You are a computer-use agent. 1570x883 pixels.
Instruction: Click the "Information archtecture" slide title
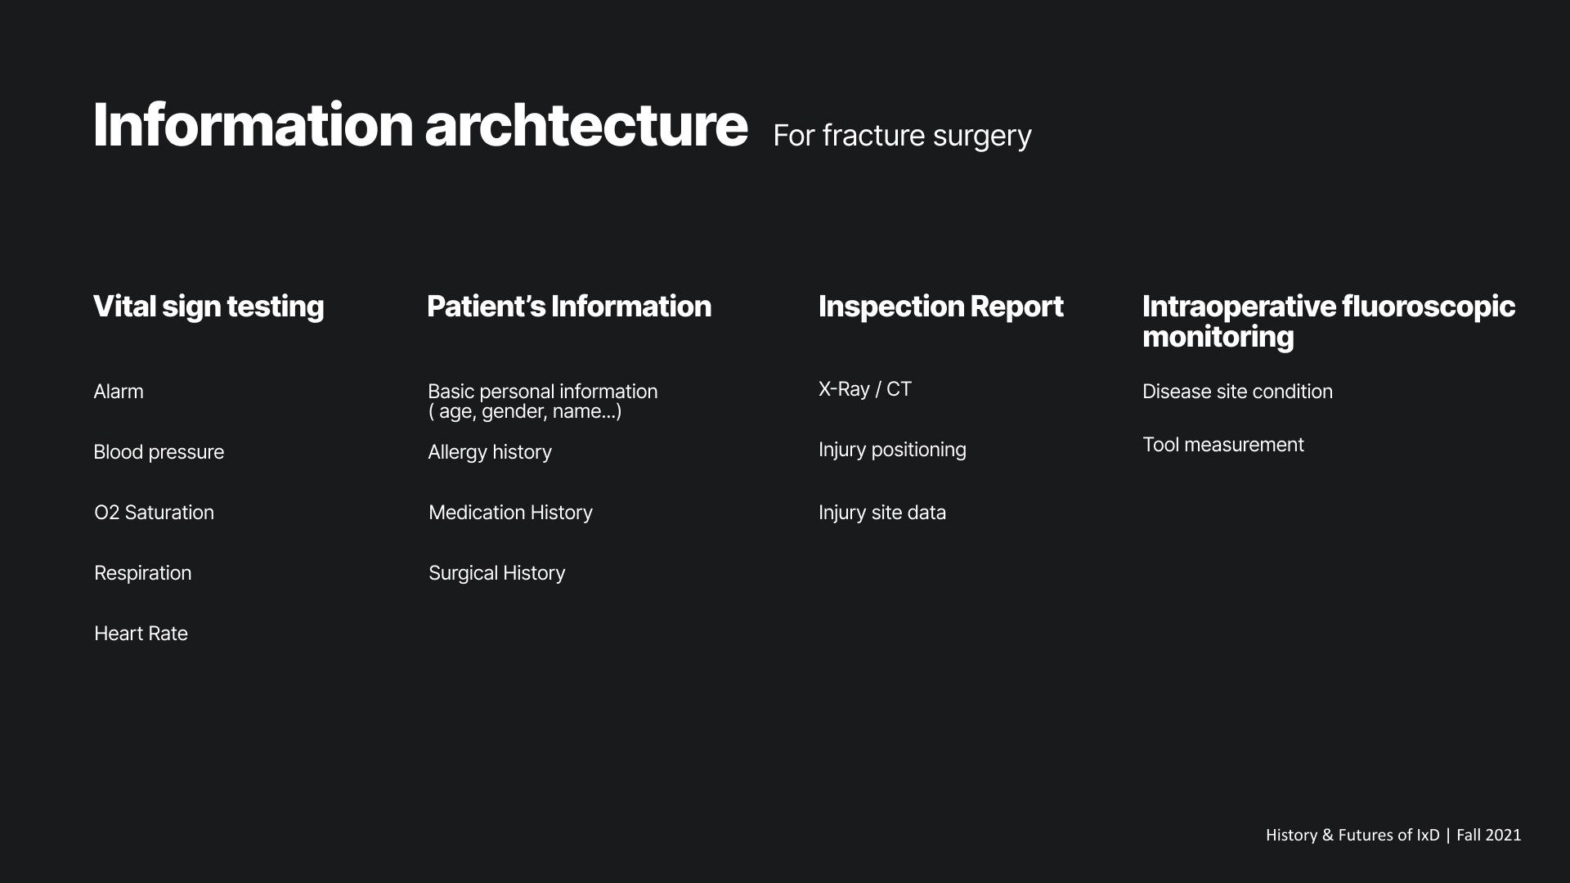419,126
